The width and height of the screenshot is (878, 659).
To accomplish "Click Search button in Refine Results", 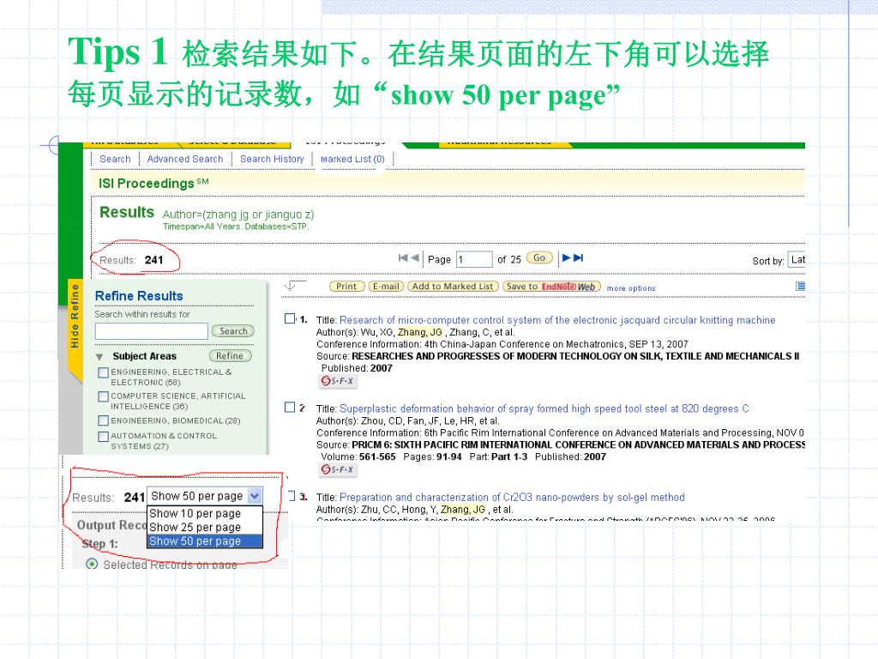I will (x=233, y=331).
